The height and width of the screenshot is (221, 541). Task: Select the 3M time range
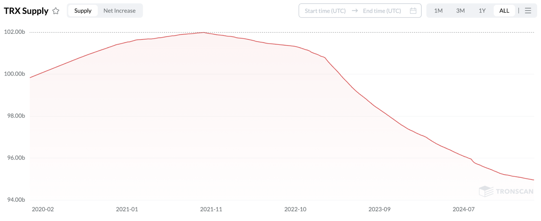tap(460, 11)
